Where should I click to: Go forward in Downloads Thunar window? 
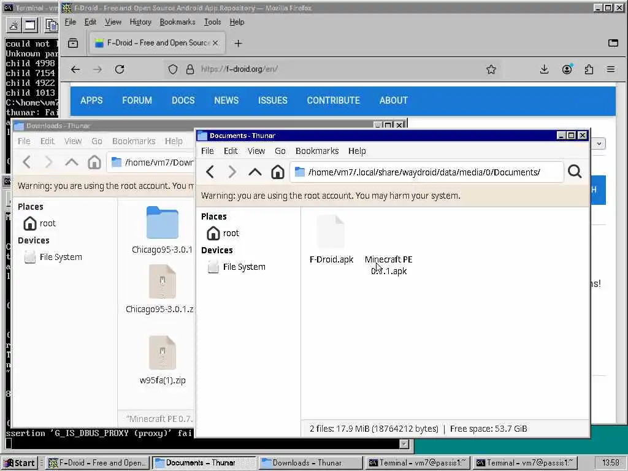pyautogui.click(x=48, y=162)
